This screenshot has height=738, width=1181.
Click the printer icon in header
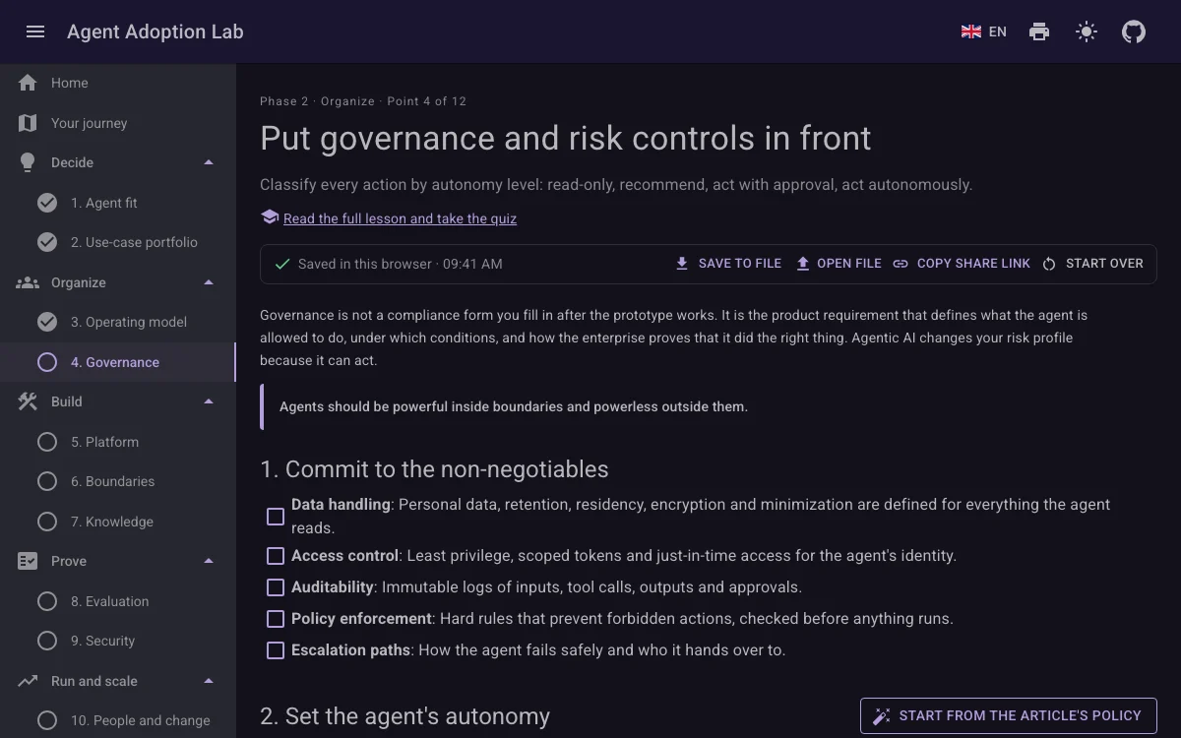[x=1039, y=31]
